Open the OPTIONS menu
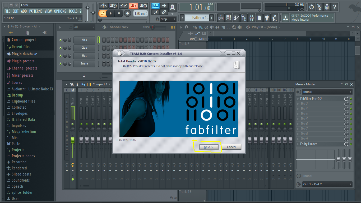This screenshot has width=361, height=203. pyautogui.click(x=60, y=11)
